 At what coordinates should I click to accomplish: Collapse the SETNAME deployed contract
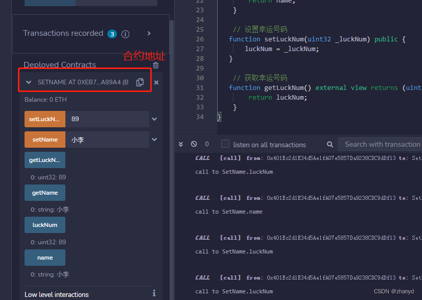click(29, 82)
